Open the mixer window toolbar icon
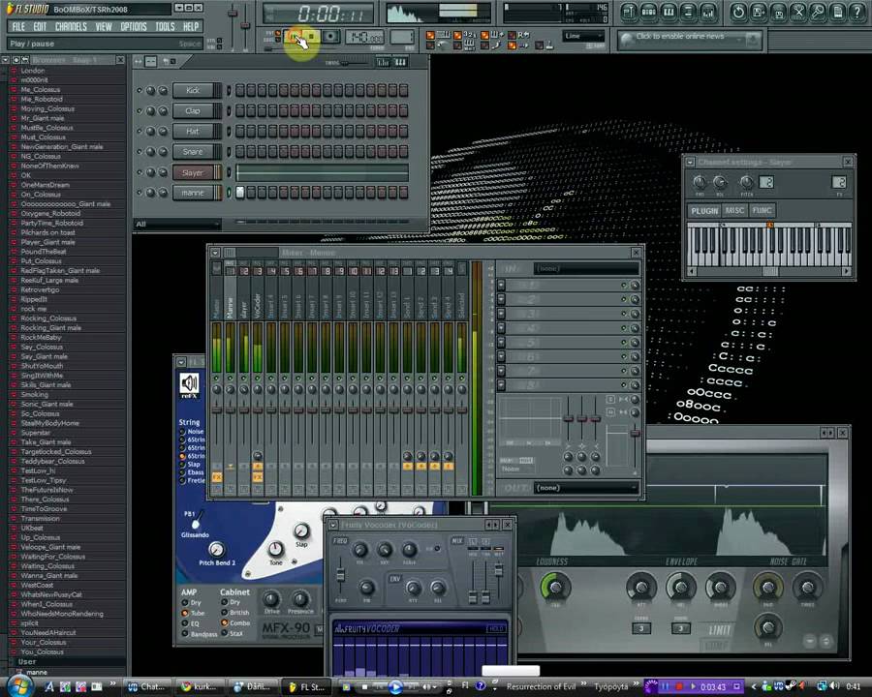This screenshot has height=697, width=872. (x=708, y=12)
